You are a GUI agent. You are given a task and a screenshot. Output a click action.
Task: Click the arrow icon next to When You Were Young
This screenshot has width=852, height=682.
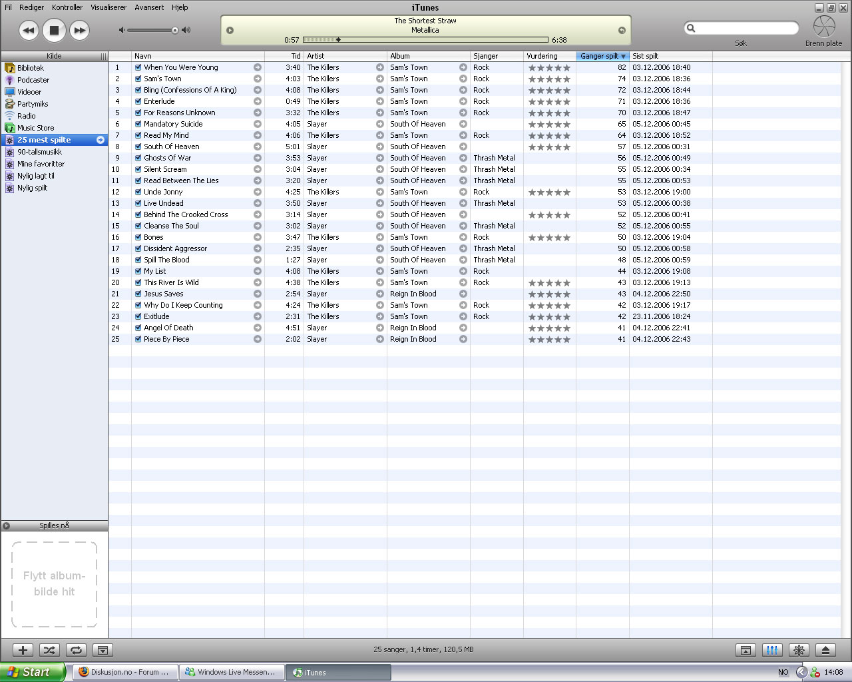pyautogui.click(x=258, y=67)
